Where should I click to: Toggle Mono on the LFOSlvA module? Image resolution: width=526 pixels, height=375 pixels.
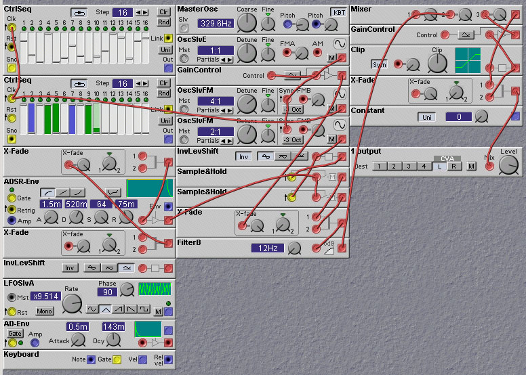44,311
